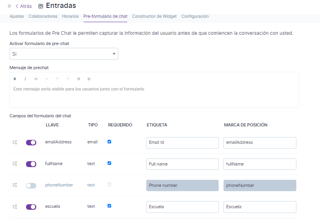Click the Email Id label input field
The width and height of the screenshot is (320, 224).
coord(182,143)
